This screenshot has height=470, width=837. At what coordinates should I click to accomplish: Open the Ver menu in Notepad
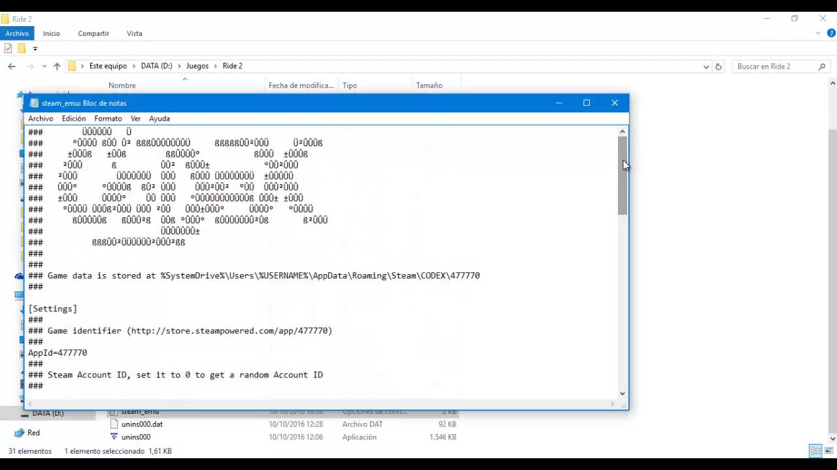135,118
